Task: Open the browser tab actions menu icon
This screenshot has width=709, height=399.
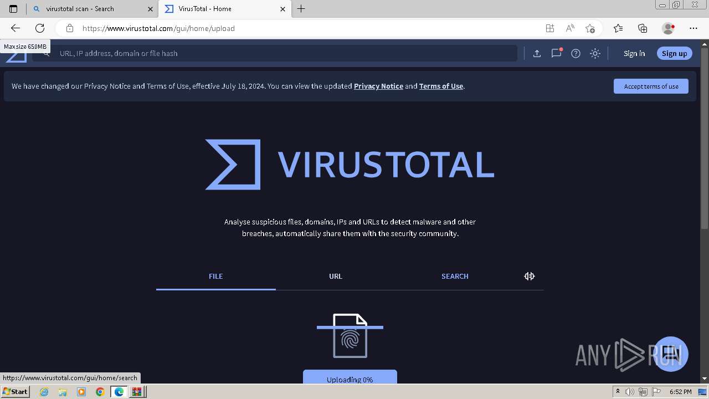Action: pos(13,9)
